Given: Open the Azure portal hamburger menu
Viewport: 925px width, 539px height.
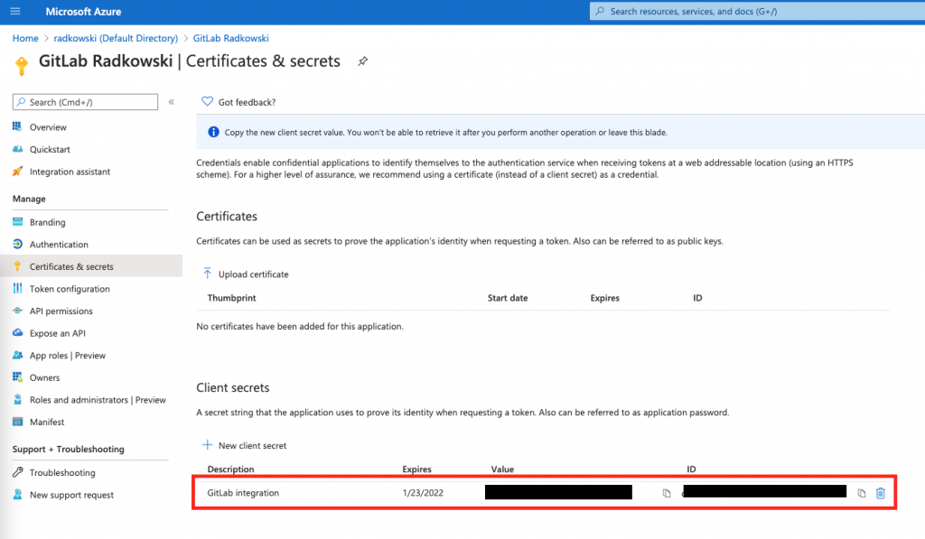Looking at the screenshot, I should (15, 11).
